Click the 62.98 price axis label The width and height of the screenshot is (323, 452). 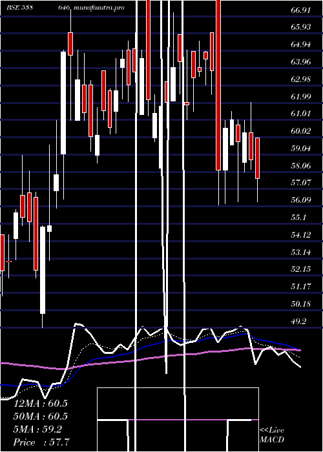tap(301, 79)
